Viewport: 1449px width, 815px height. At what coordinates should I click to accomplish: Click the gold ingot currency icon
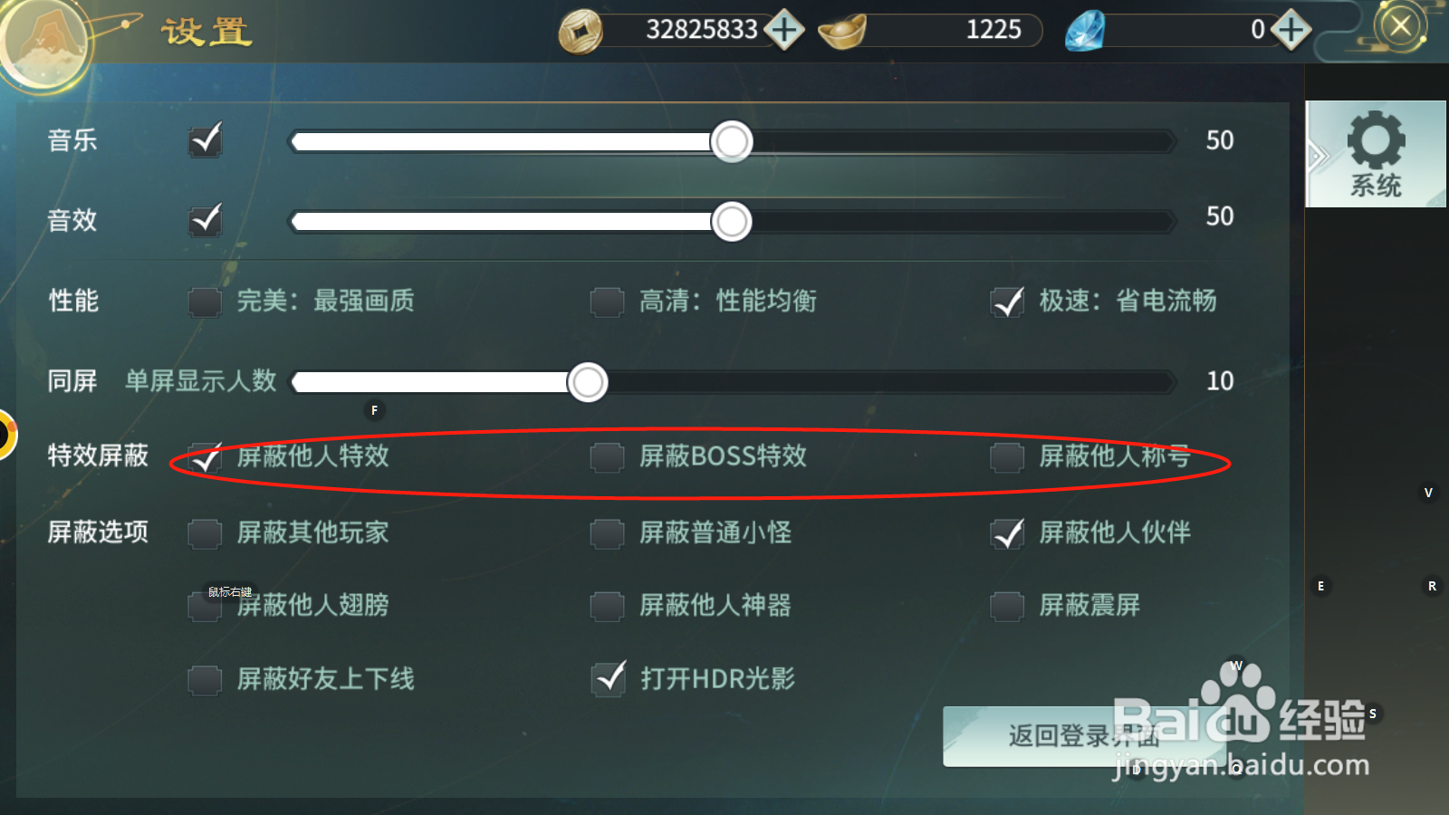coord(842,32)
